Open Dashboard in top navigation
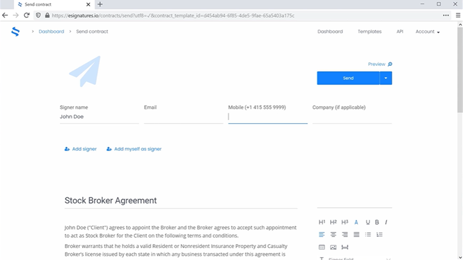 pos(330,31)
